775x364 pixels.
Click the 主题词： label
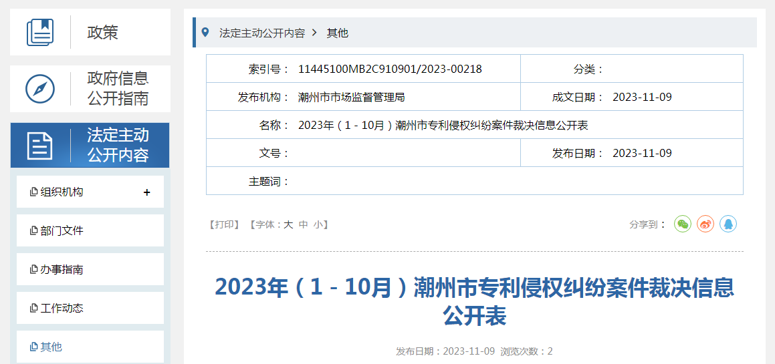[x=269, y=181]
